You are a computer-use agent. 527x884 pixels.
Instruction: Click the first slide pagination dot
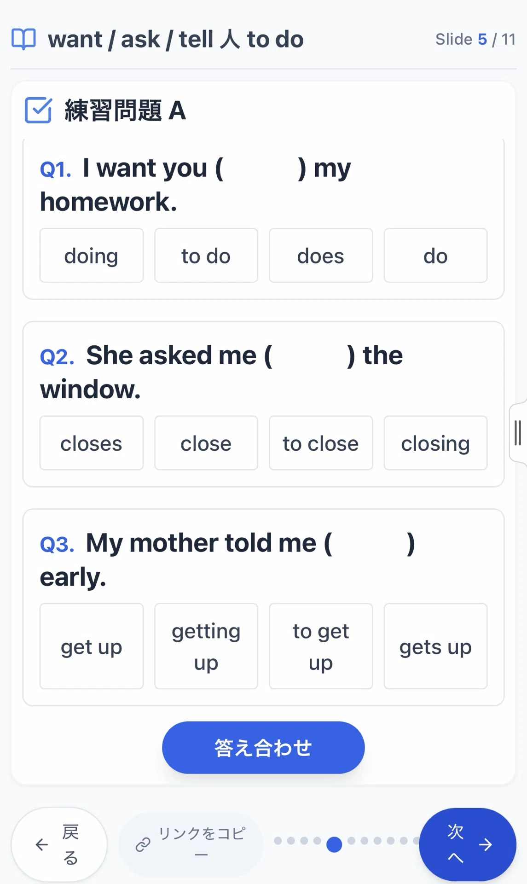pos(278,841)
